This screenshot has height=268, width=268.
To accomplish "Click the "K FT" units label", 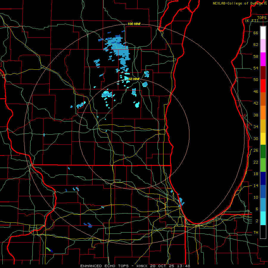I will 252,21.
